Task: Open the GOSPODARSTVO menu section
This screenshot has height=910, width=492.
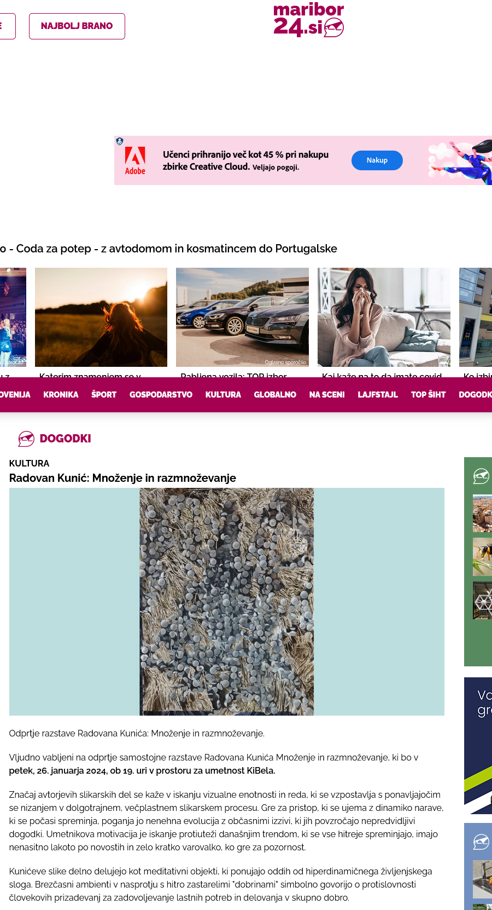Action: [x=161, y=395]
